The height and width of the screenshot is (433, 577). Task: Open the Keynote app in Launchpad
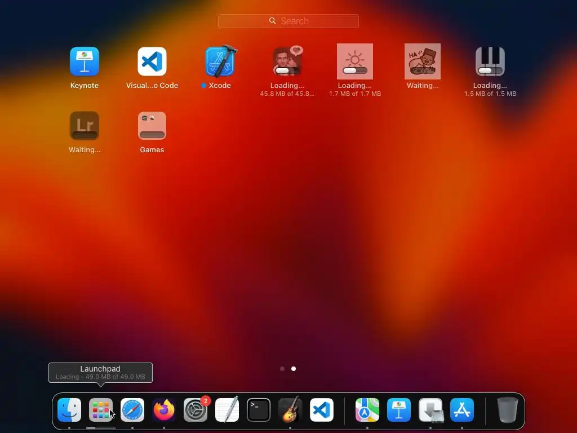tap(85, 61)
